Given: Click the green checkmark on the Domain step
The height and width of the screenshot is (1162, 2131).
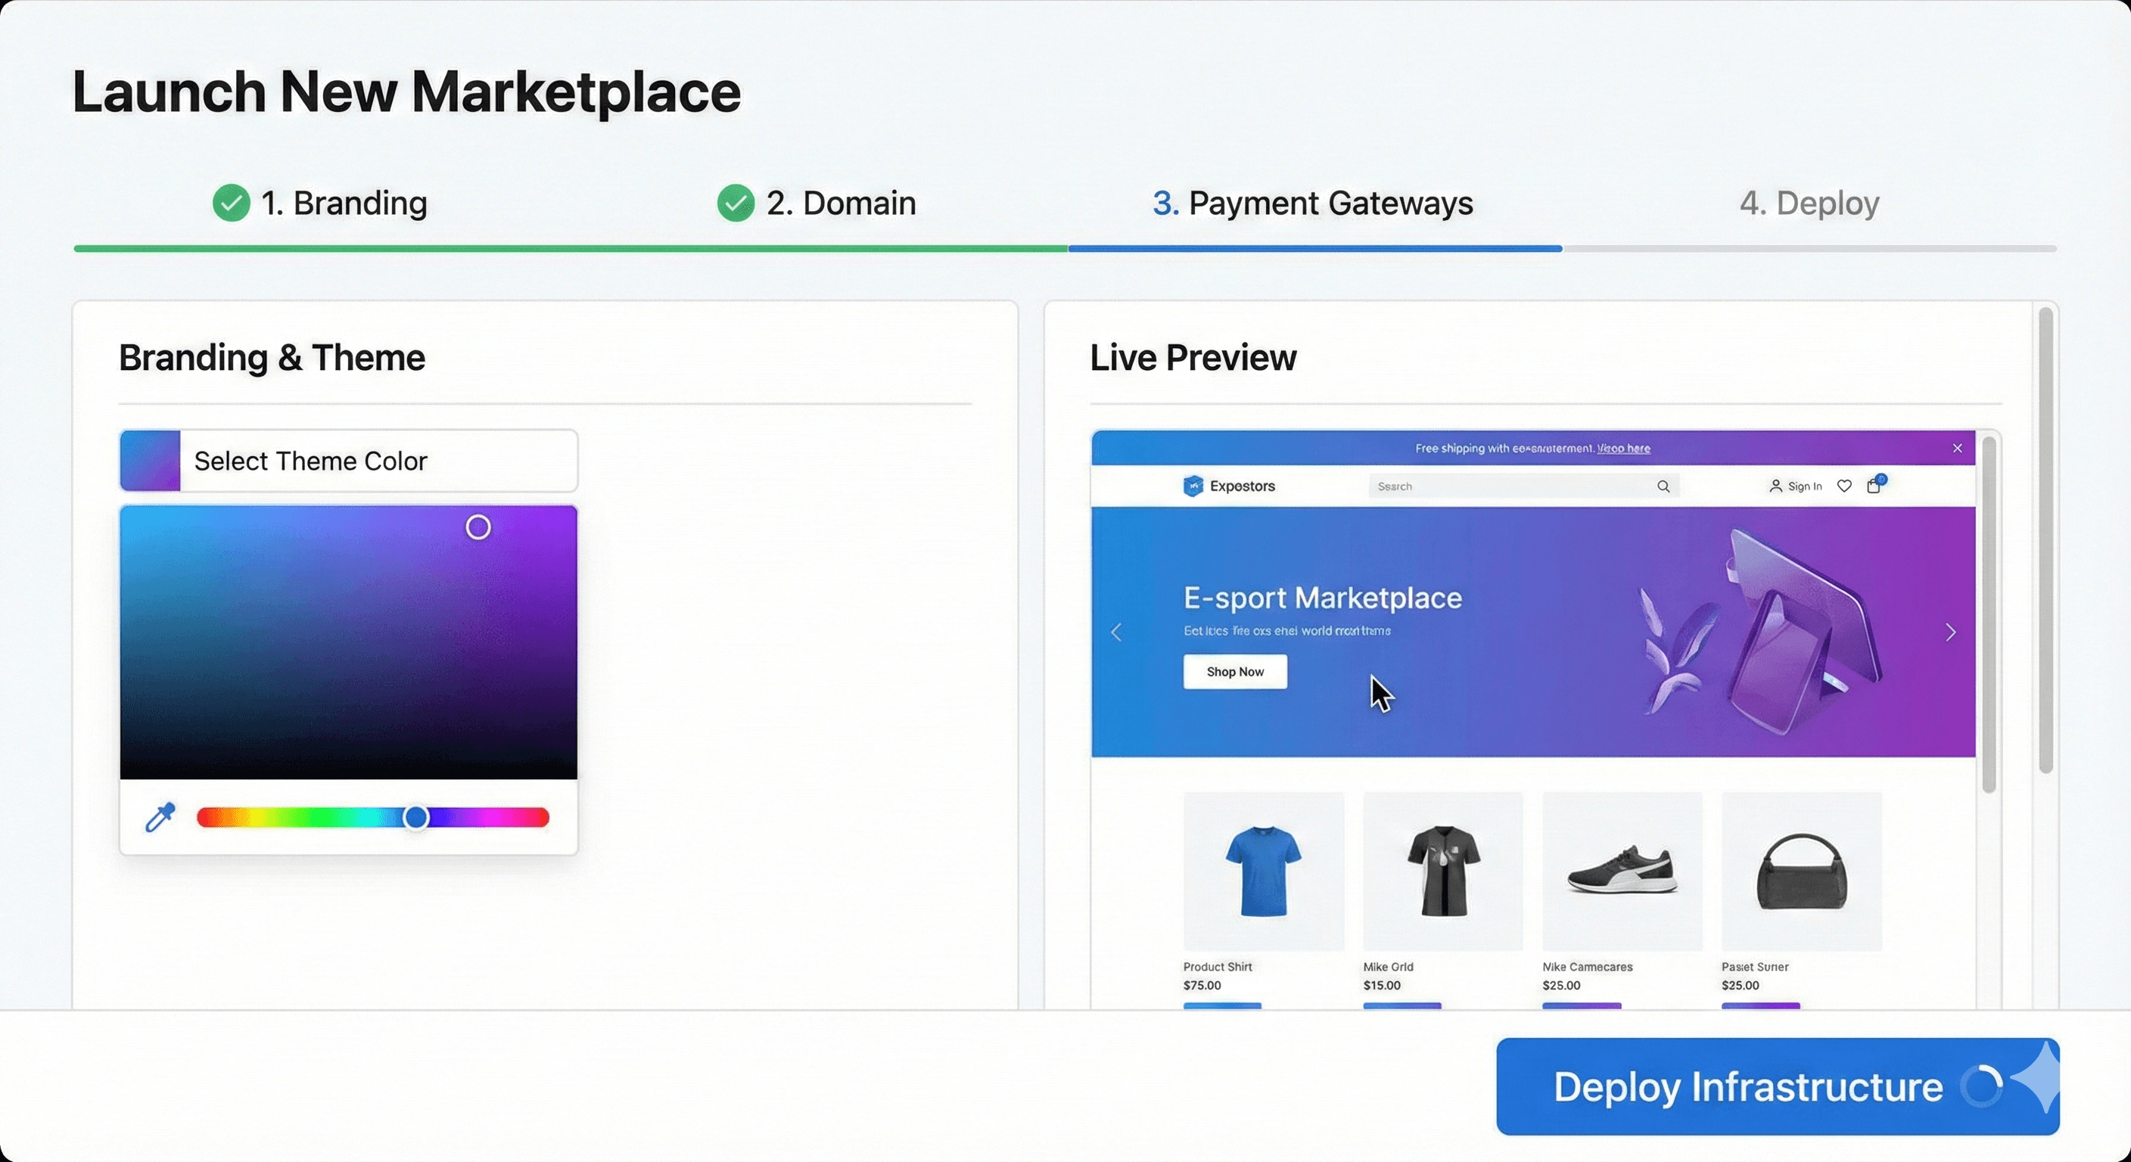Looking at the screenshot, I should 736,203.
